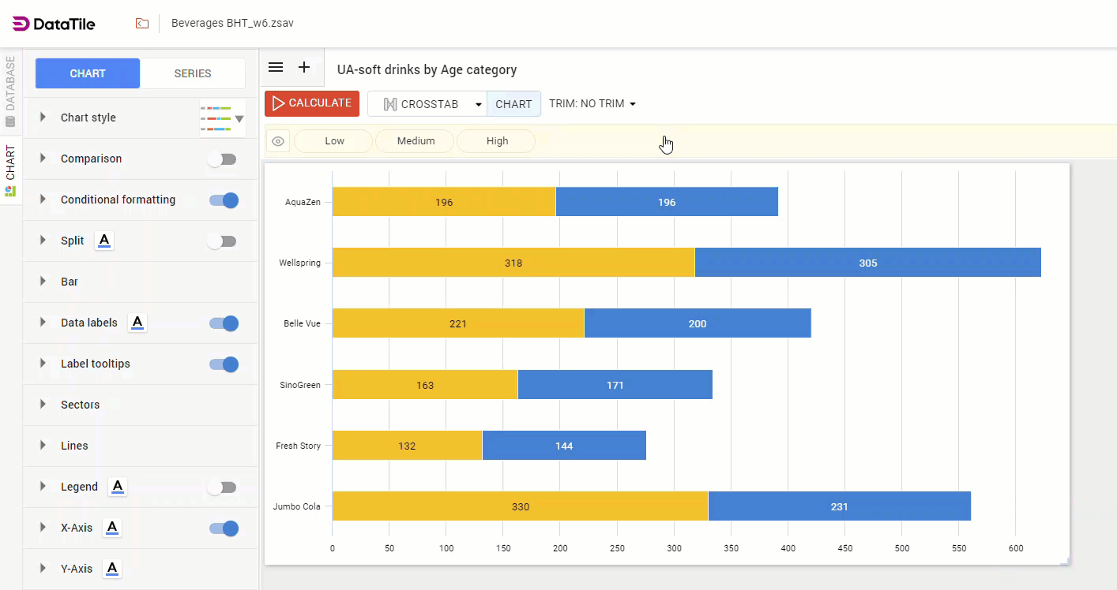Select the CHART view tab in the toolbar
Screen dimensions: 1117x590
pyautogui.click(x=513, y=103)
